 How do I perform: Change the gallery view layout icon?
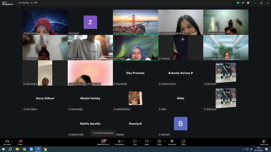click(x=248, y=3)
